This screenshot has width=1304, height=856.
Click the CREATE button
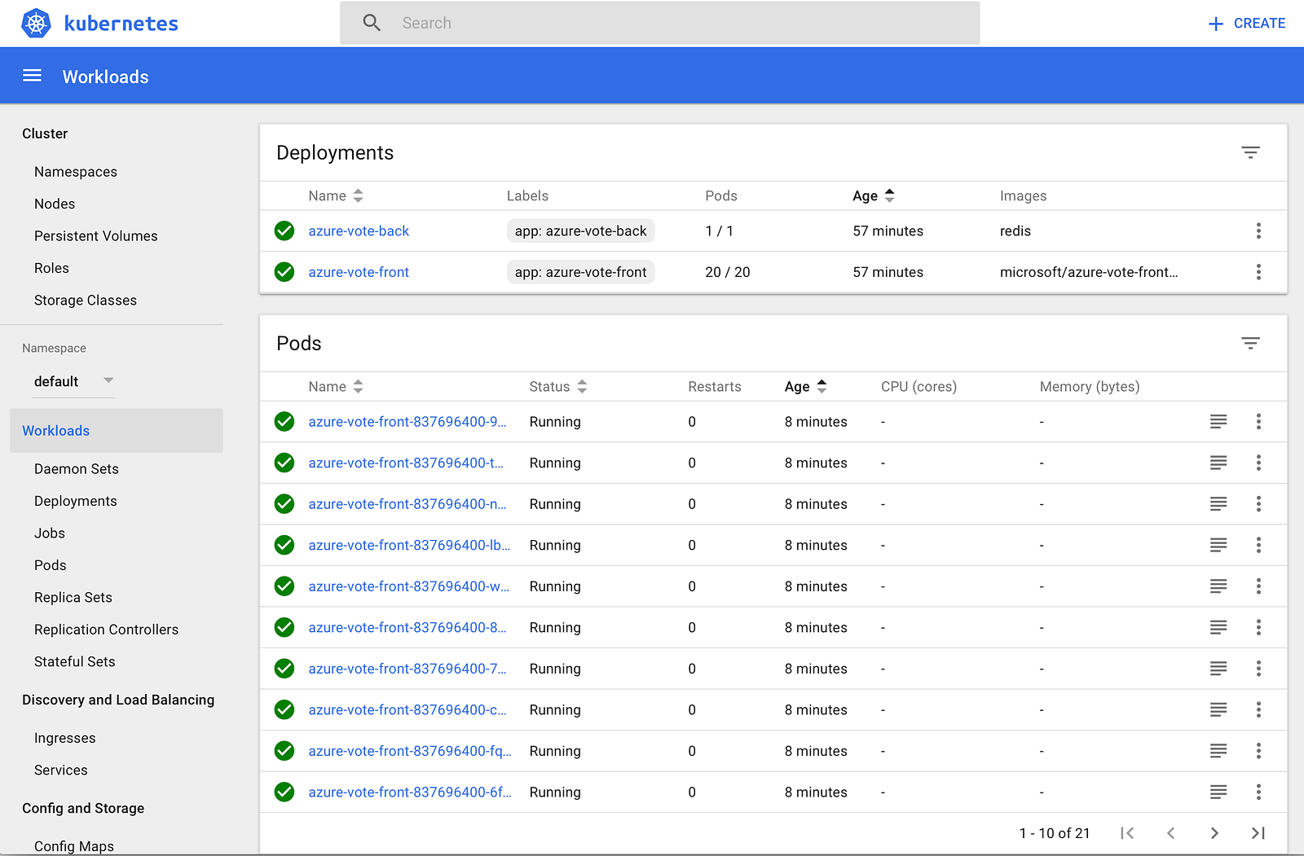tap(1247, 24)
